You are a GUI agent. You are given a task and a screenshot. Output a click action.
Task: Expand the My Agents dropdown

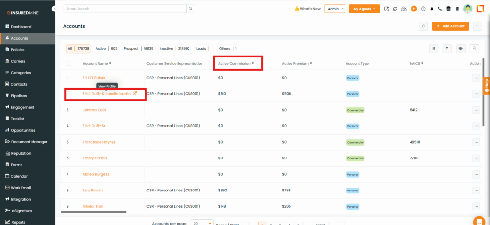point(364,9)
